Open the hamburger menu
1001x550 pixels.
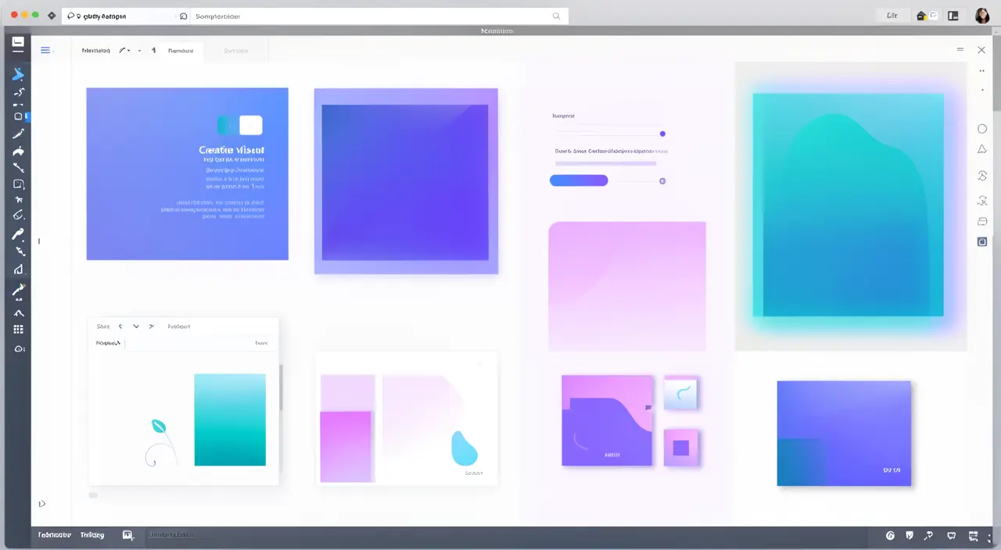click(45, 50)
